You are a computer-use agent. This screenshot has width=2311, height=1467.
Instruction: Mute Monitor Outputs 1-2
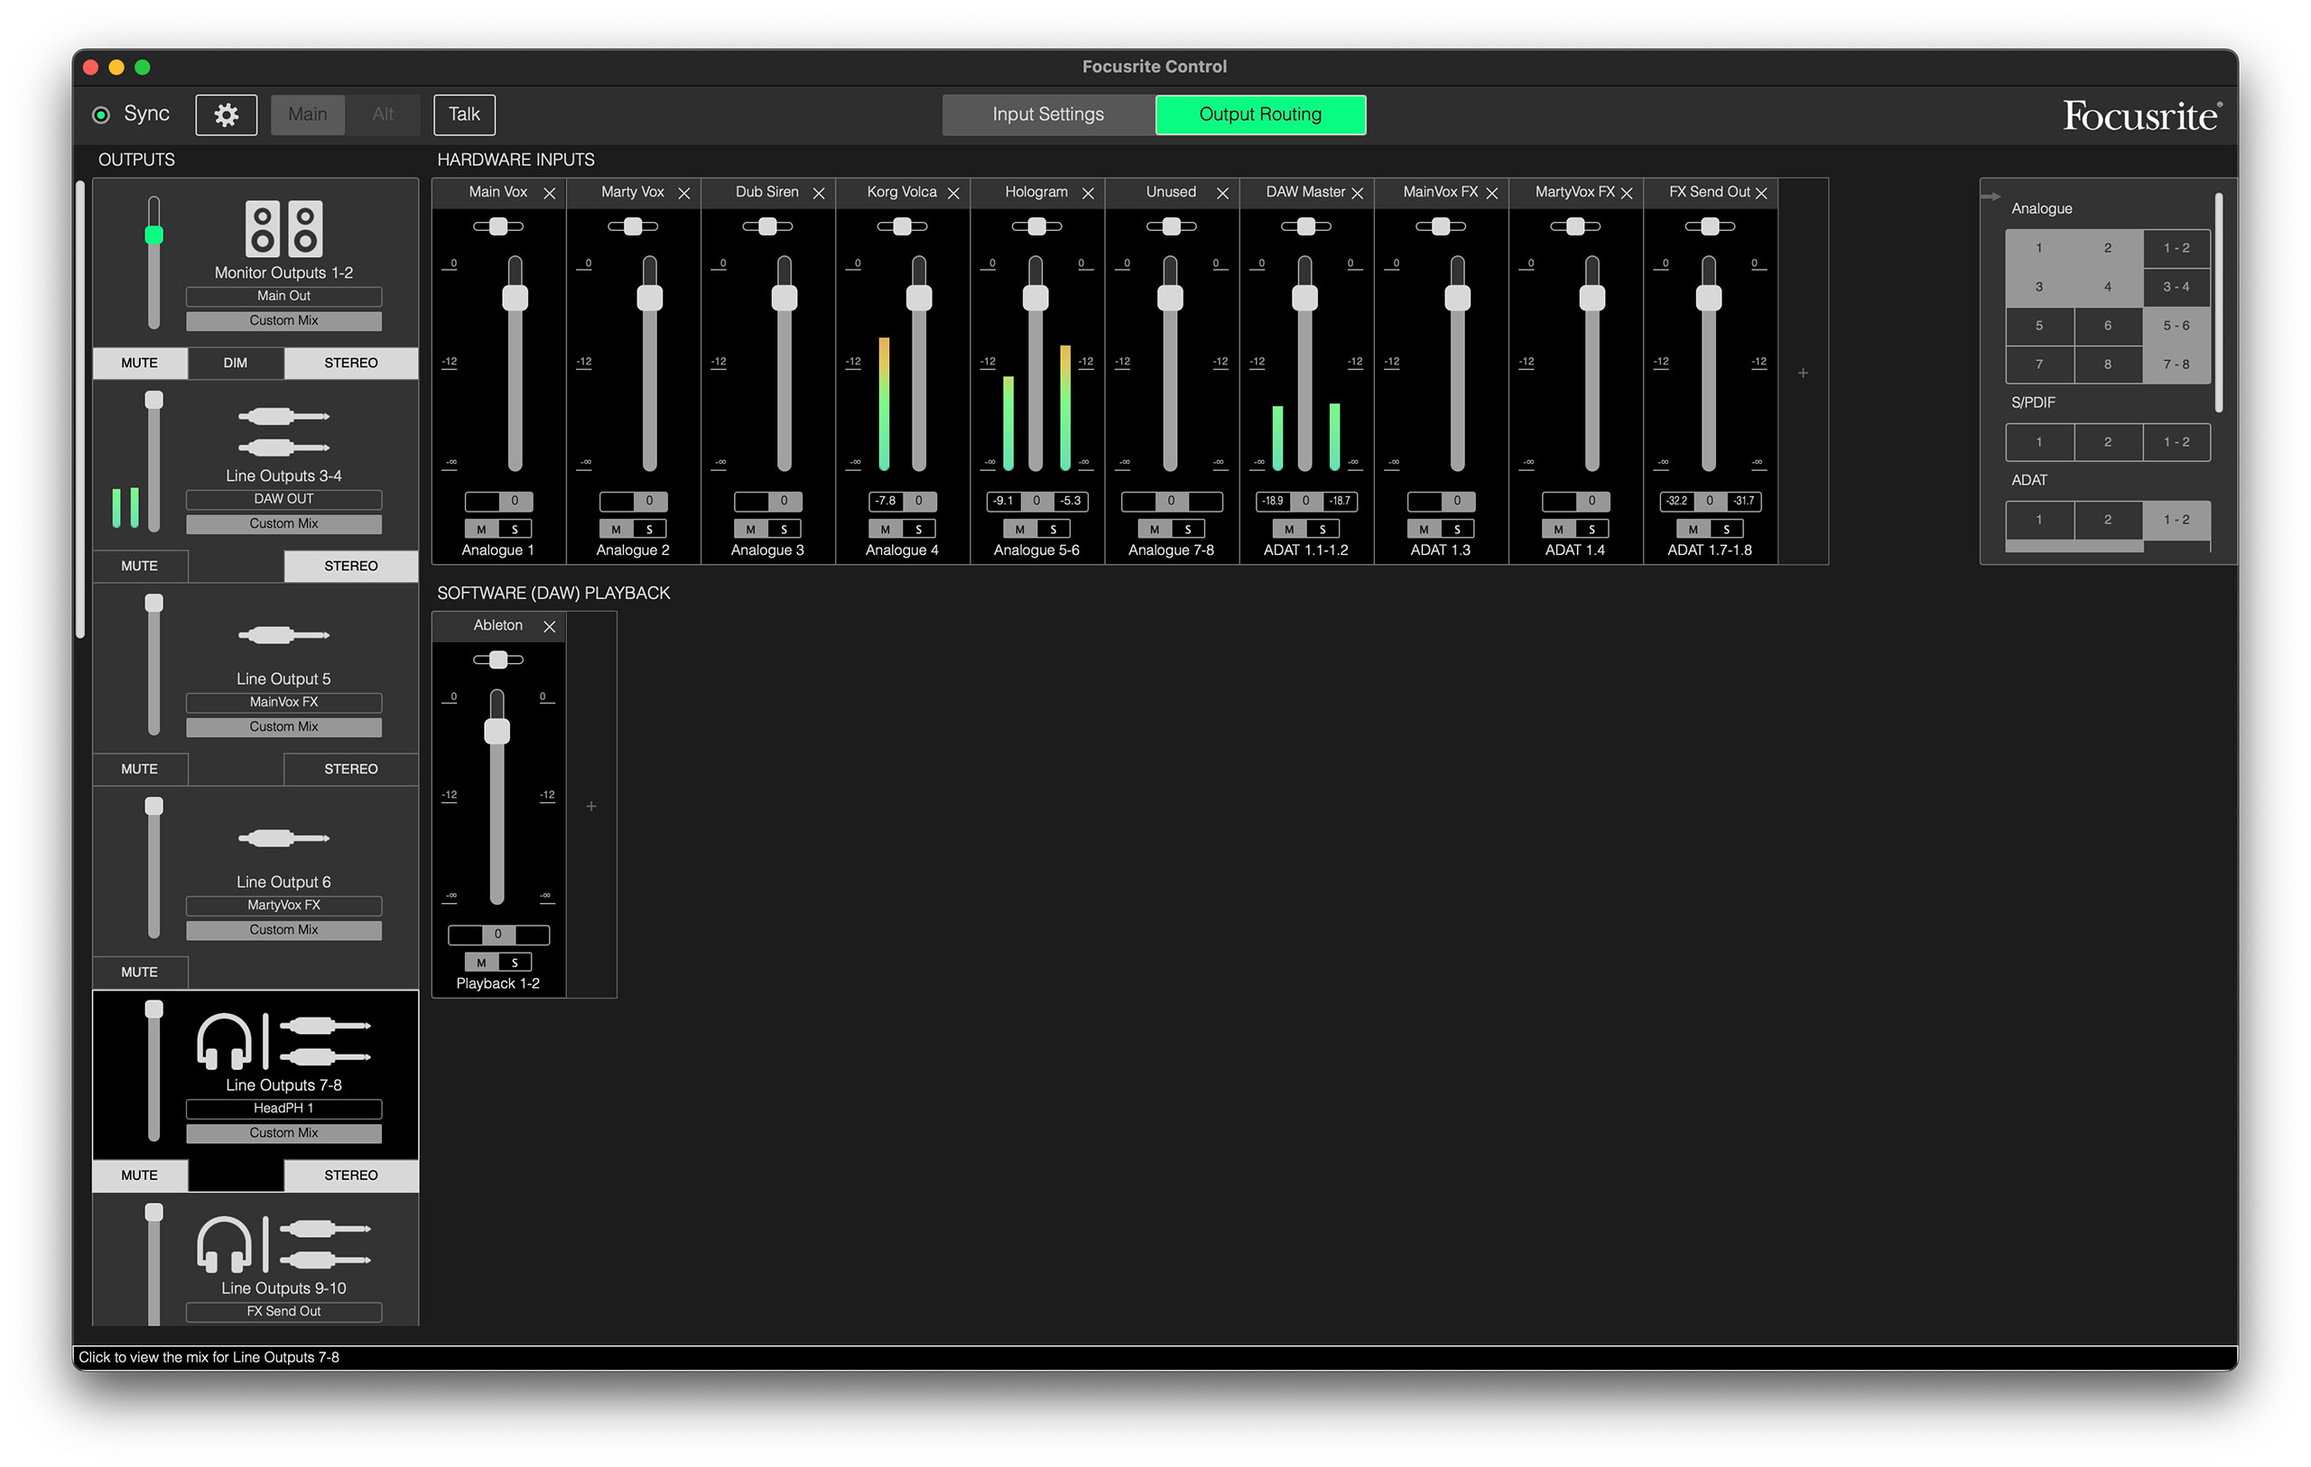[139, 363]
